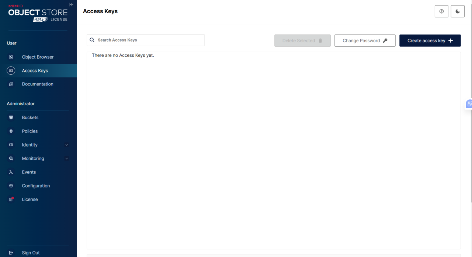Open help via the question mark icon
Viewport: 472px width, 257px height.
(442, 11)
